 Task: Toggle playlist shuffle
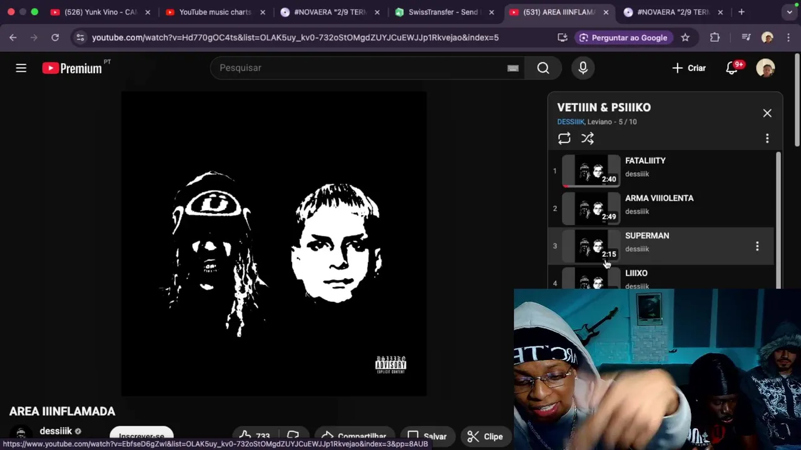588,138
